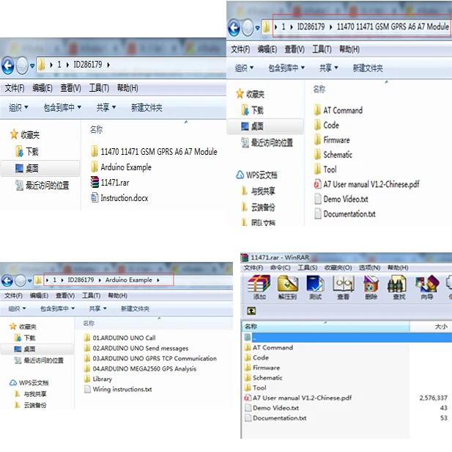Select Demo Video.txt in explorer Module window

(x=341, y=199)
